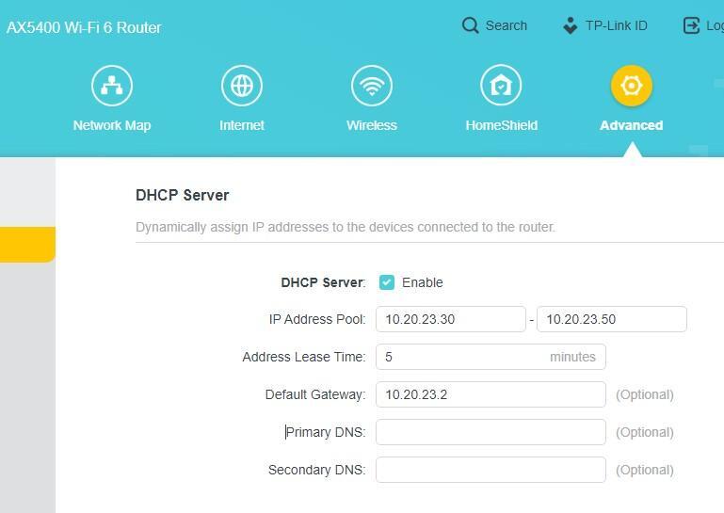Click the Primary DNS label
This screenshot has width=724, height=513.
tap(326, 432)
